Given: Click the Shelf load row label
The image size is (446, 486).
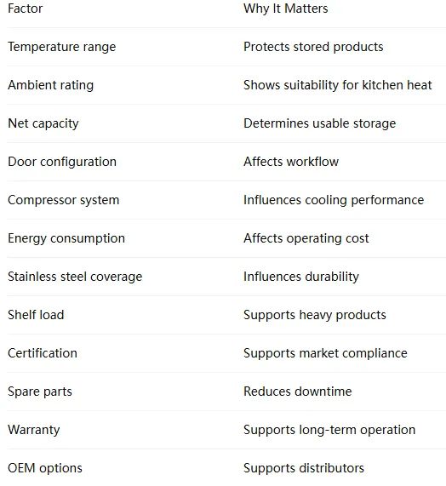Looking at the screenshot, I should pos(36,315).
